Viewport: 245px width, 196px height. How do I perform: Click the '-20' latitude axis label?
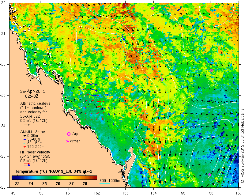[3, 3]
